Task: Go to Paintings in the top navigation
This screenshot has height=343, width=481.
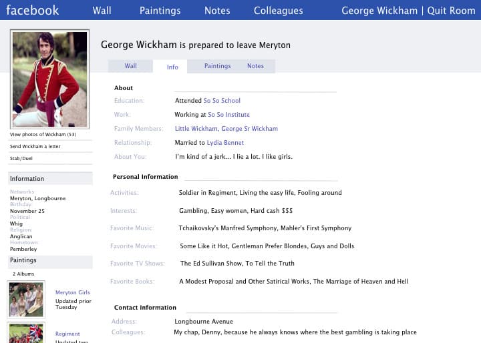Action: point(160,11)
